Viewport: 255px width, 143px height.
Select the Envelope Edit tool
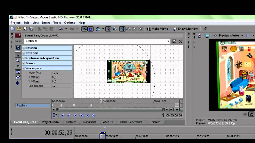click(x=129, y=29)
